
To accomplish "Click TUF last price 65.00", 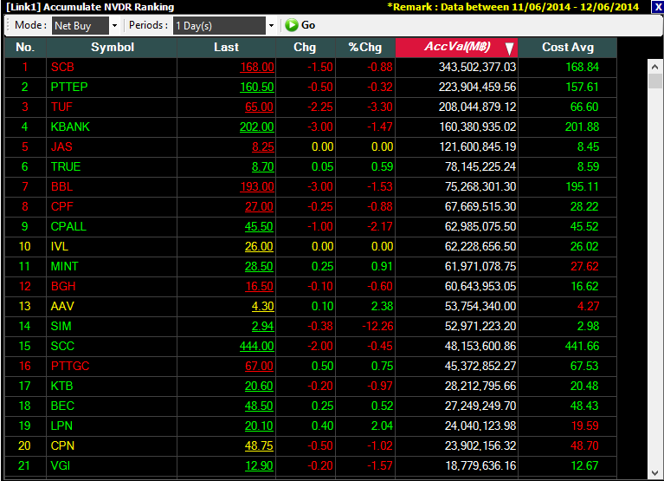I will [259, 107].
